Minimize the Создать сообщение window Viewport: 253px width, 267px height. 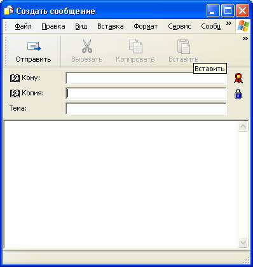click(213, 11)
